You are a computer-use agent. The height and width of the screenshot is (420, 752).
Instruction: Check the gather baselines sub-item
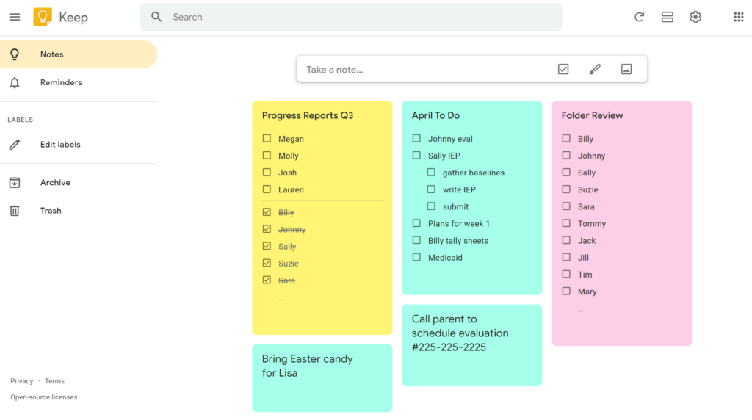click(431, 173)
